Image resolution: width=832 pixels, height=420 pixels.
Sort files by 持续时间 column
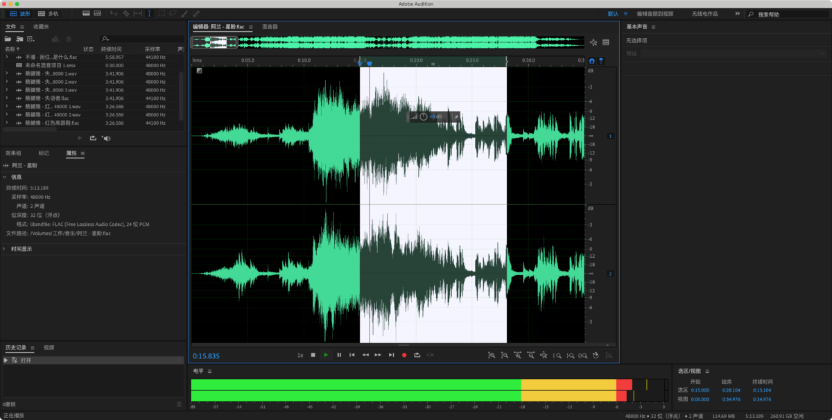[x=111, y=49]
